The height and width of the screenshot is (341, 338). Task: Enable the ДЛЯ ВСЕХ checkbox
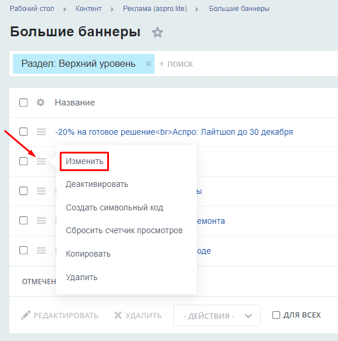(x=276, y=315)
